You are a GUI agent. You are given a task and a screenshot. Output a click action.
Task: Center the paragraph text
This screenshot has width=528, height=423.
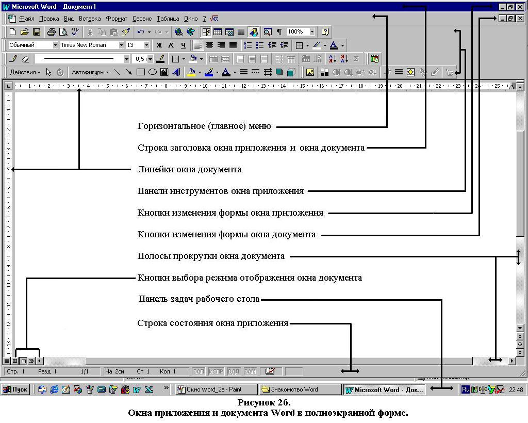tap(209, 45)
